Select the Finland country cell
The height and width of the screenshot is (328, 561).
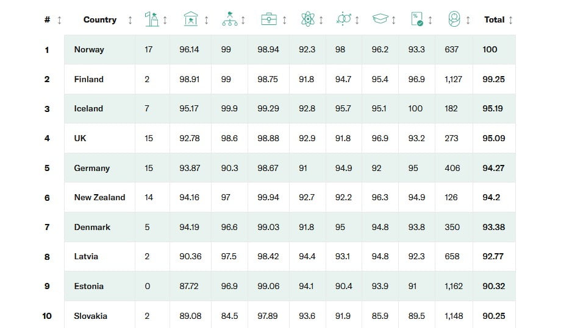pos(89,79)
